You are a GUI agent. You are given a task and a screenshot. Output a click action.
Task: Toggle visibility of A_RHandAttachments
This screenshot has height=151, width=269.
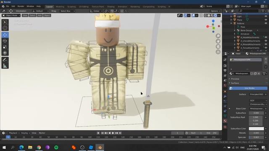[x=266, y=44]
